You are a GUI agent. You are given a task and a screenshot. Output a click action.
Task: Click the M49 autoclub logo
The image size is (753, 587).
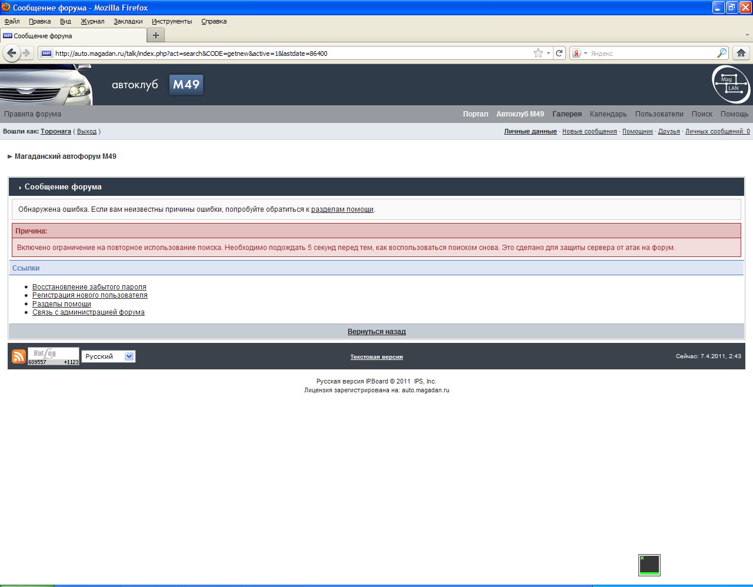tap(186, 84)
